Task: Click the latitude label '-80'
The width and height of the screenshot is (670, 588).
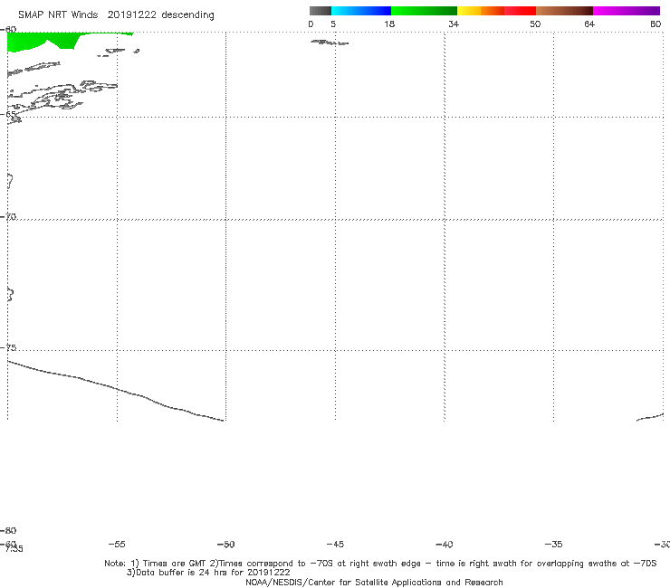Action: [x=8, y=530]
